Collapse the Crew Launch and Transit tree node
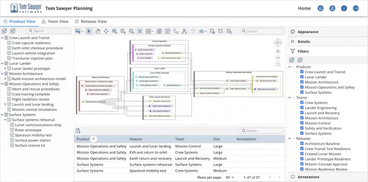Screen dimensions: 368x182 pyautogui.click(x=2, y=38)
